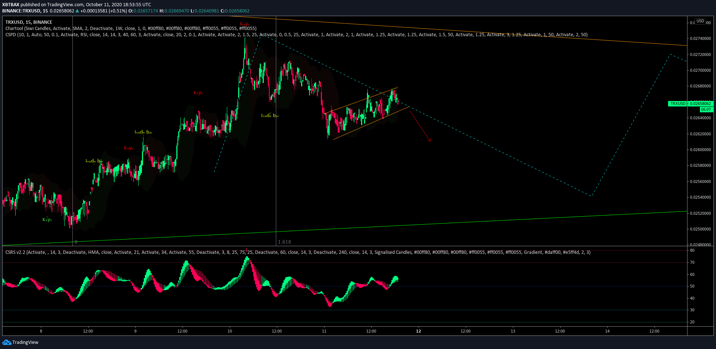The image size is (716, 349).
Task: Click bold date 12 on the time axis
Action: click(419, 331)
